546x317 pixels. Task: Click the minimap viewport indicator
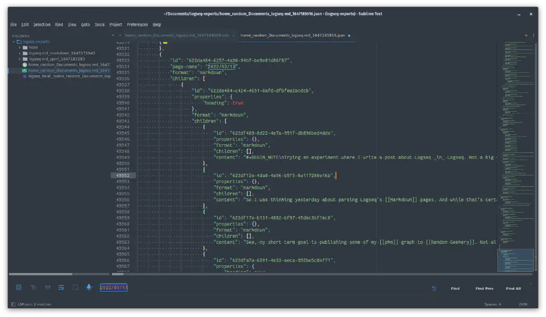tap(515, 260)
